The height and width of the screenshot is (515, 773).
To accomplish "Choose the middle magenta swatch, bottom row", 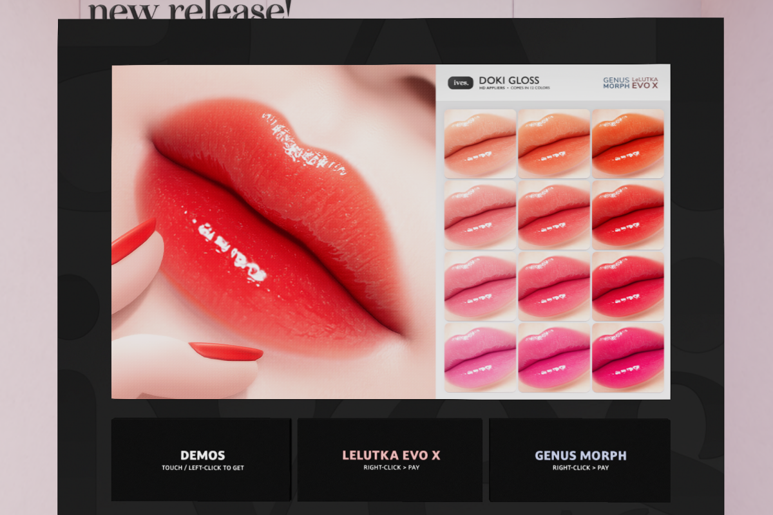I will (554, 357).
